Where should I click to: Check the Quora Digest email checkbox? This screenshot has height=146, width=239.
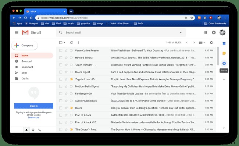point(61,72)
